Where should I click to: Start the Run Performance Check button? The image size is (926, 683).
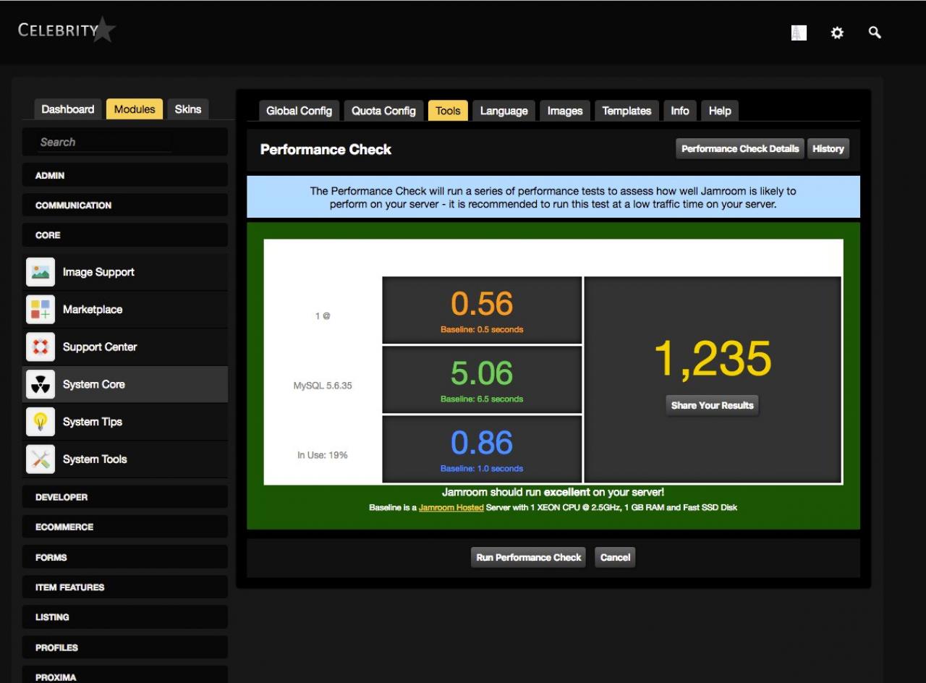pyautogui.click(x=529, y=557)
